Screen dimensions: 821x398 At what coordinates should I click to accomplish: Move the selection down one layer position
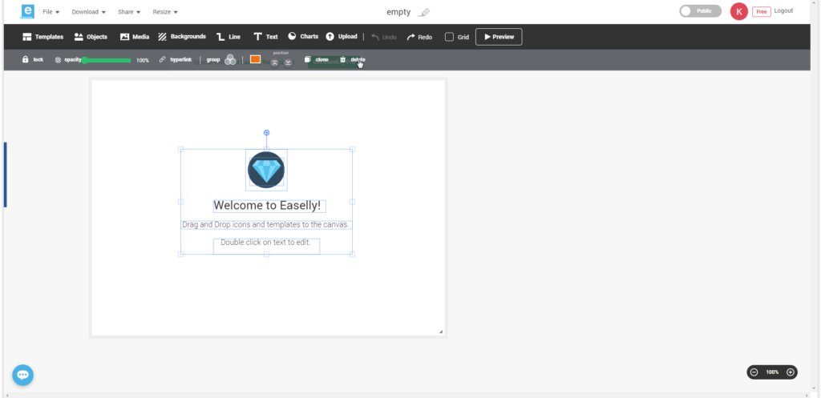tap(288, 62)
